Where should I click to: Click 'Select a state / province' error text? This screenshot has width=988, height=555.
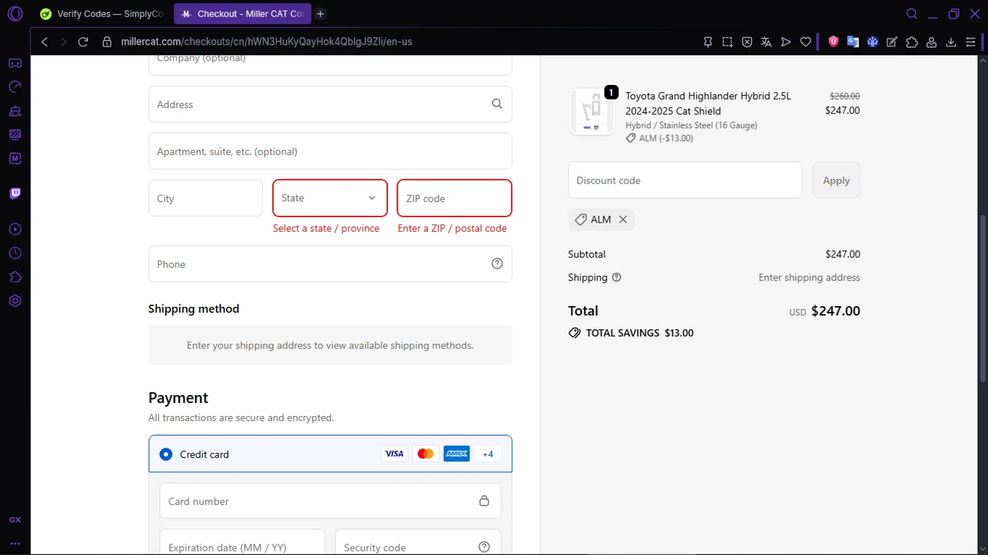(326, 228)
